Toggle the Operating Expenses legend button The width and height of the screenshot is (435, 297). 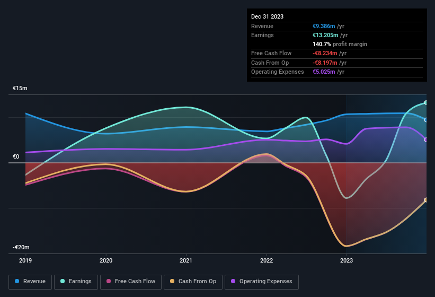point(261,282)
